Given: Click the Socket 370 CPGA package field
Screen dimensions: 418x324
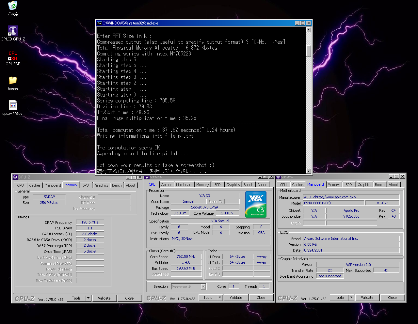Looking at the screenshot, I should [205, 207].
